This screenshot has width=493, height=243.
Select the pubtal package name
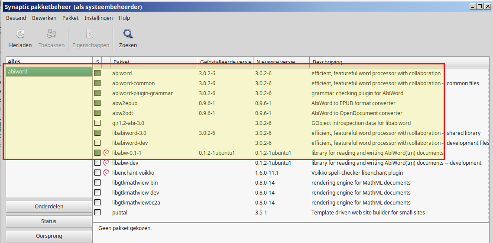(120, 213)
